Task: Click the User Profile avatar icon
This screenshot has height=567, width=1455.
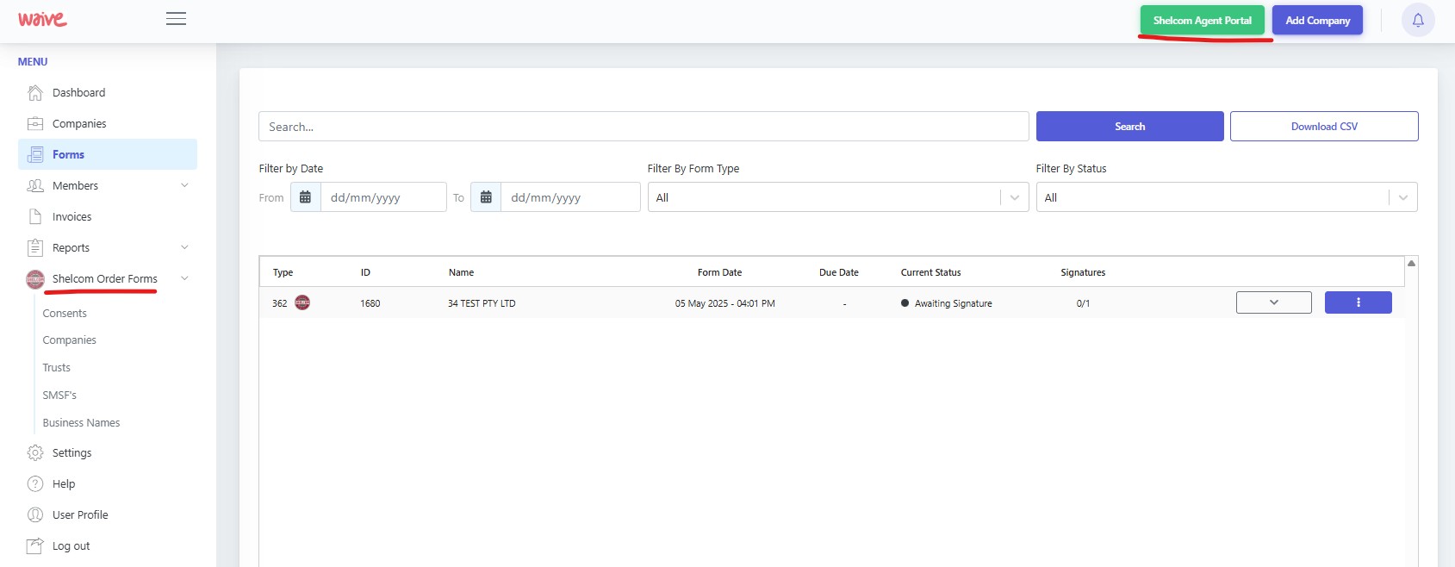Action: tap(35, 514)
